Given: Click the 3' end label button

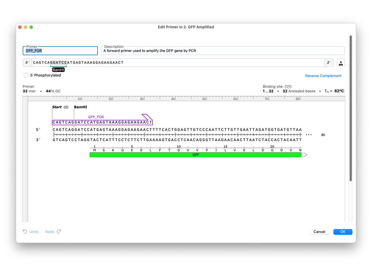Looking at the screenshot, I should click(329, 63).
